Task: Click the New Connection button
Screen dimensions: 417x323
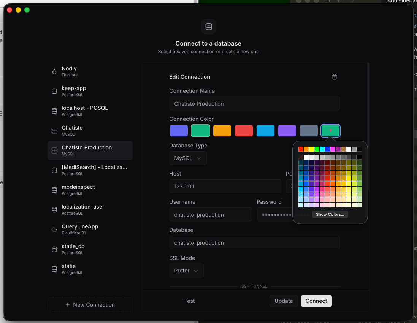Action: [90, 305]
